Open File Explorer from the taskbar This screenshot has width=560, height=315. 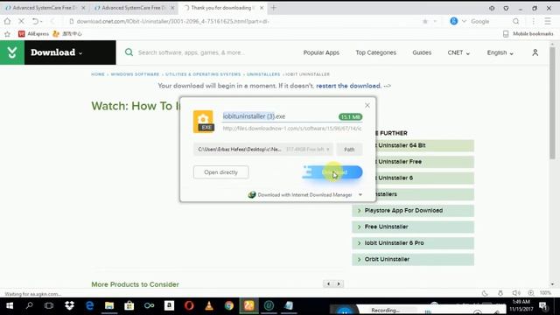(x=109, y=305)
